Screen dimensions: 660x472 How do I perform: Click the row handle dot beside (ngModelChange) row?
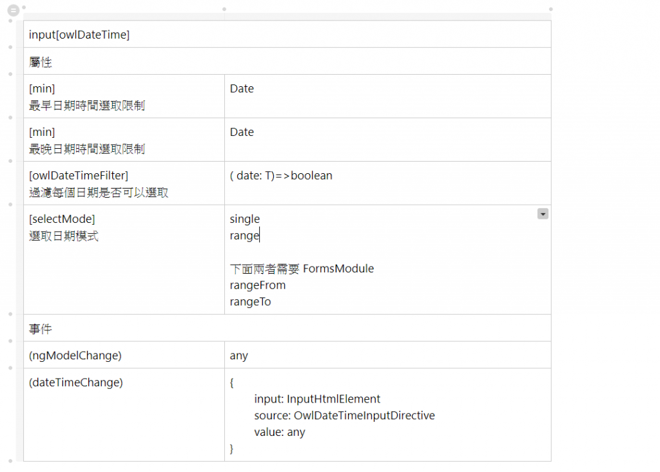[x=10, y=341]
